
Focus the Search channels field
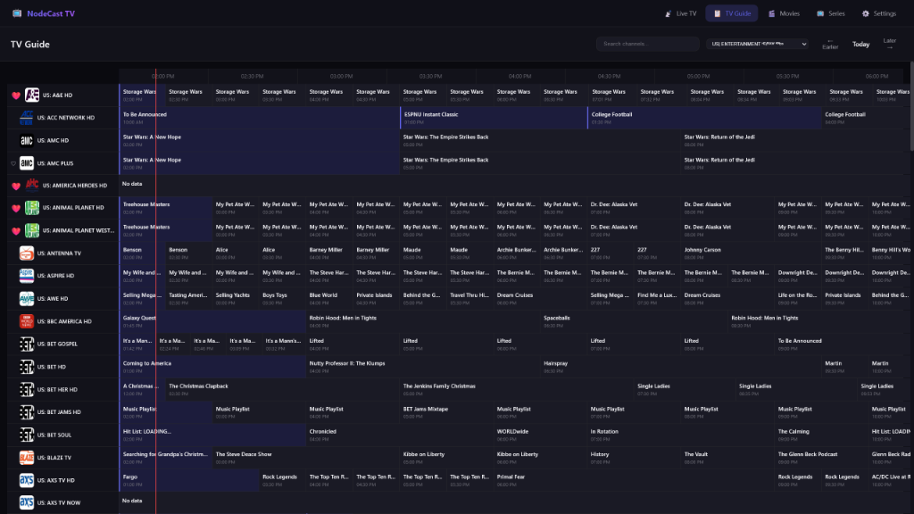[x=648, y=44]
